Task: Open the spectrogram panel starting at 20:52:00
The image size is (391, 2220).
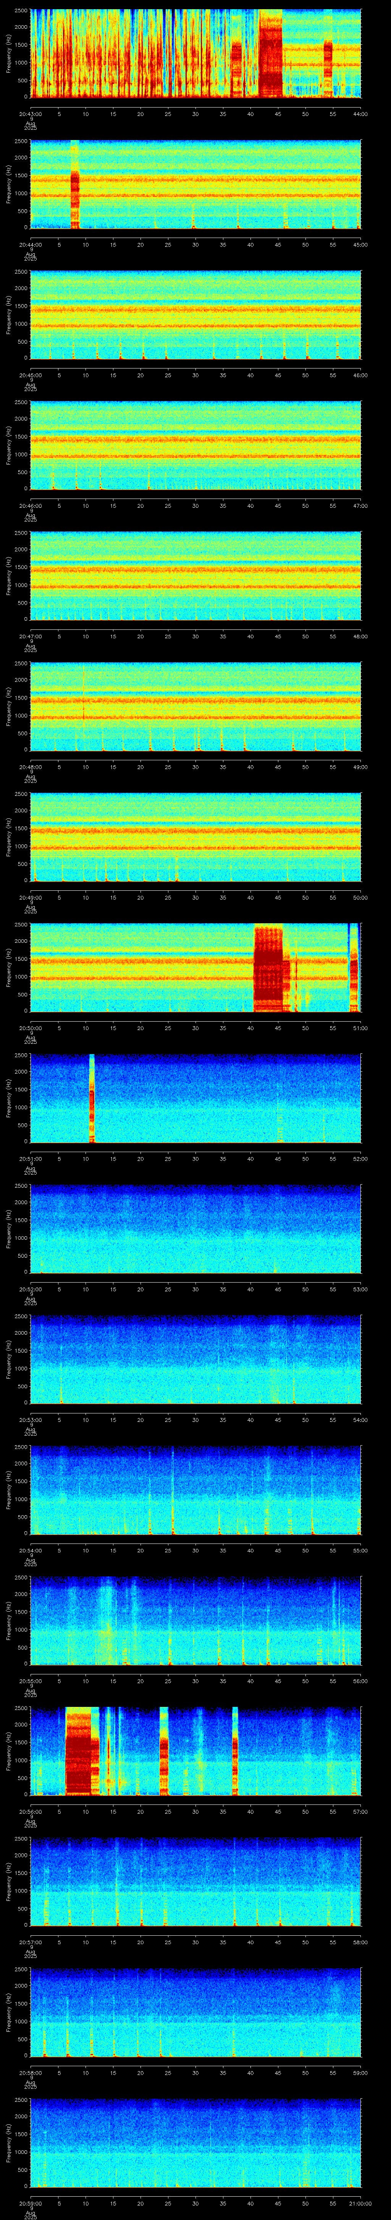Action: (196, 1229)
